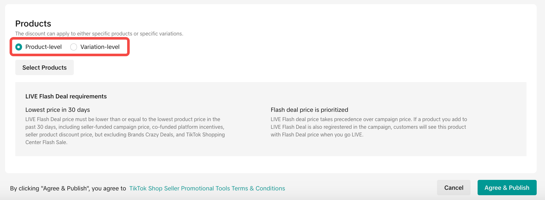545x200 pixels.
Task: Click "seller-funded campaign price" in the requirements
Action: click(115, 127)
